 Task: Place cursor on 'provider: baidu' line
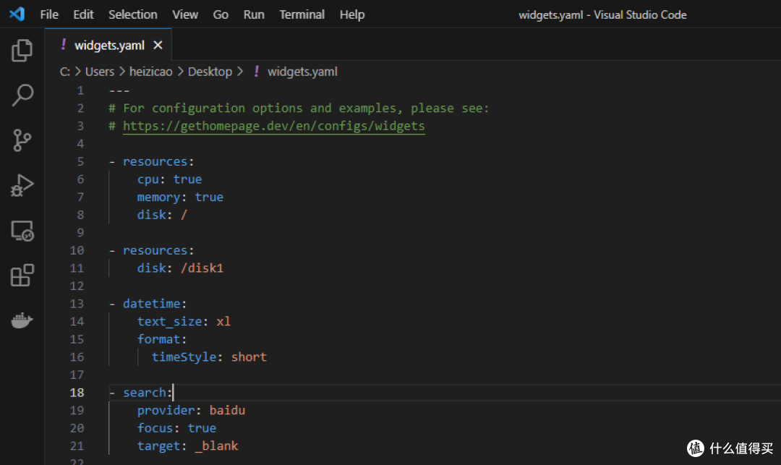click(x=191, y=410)
